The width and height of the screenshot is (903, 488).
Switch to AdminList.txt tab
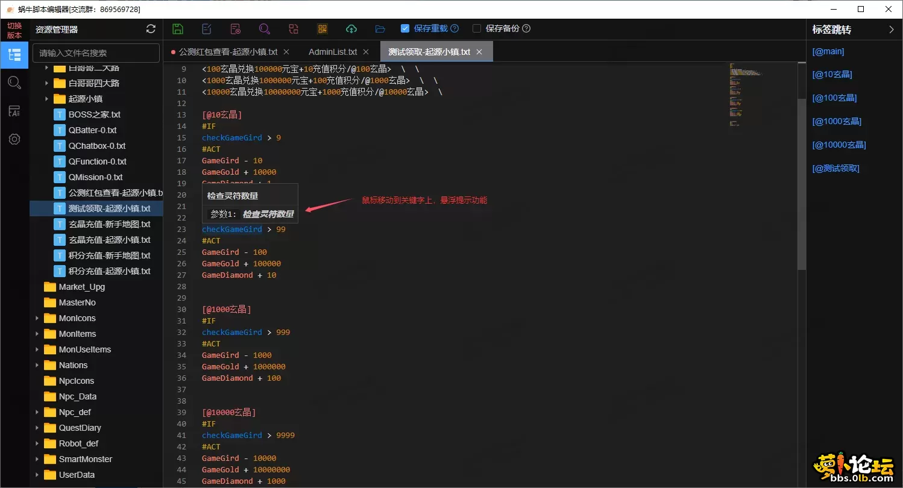pyautogui.click(x=333, y=52)
